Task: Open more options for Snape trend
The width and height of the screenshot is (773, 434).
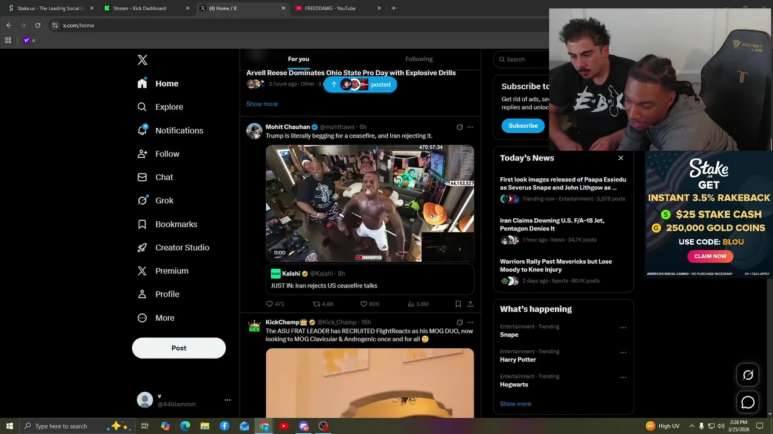Action: click(623, 328)
